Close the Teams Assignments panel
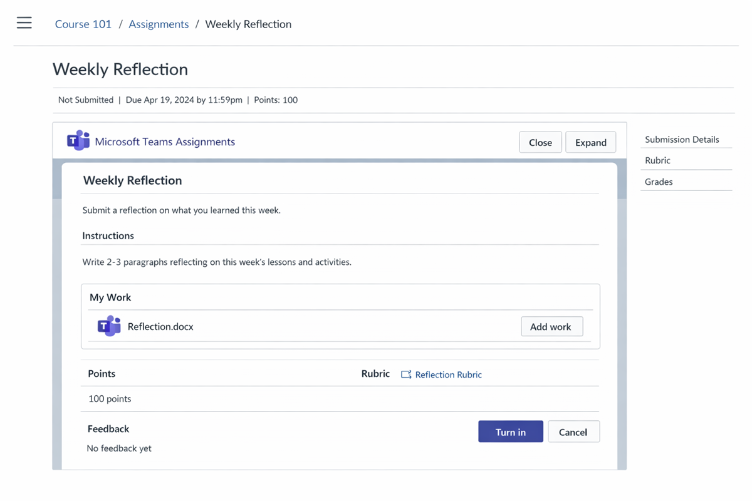 pos(540,142)
